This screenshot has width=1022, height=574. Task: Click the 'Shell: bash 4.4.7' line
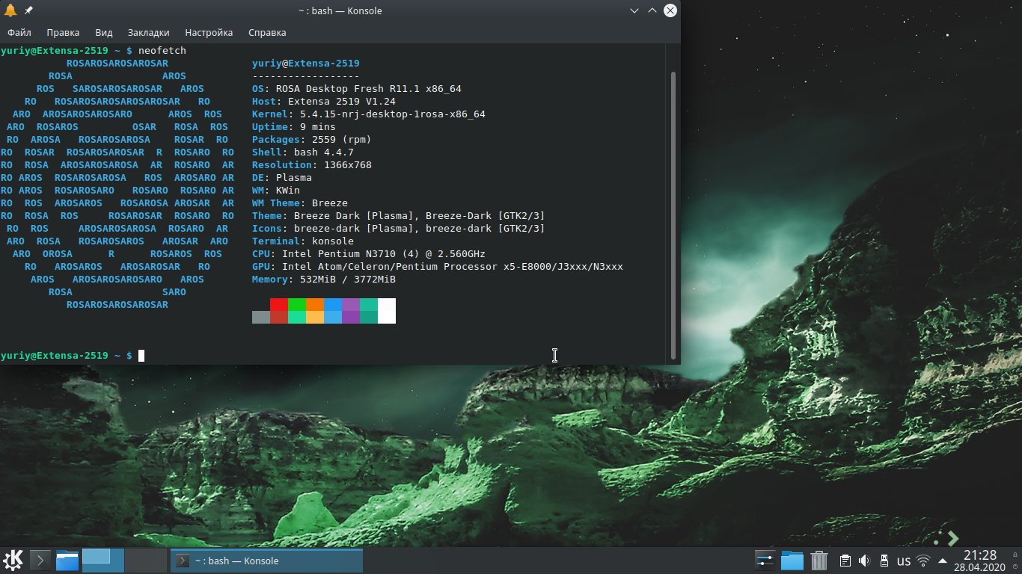tap(303, 152)
